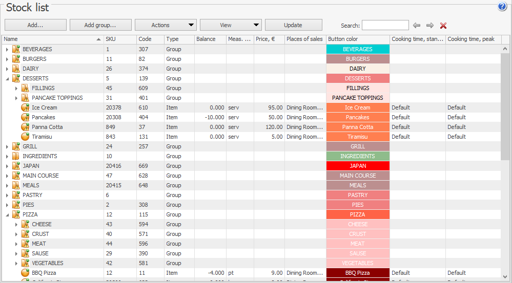512x283 pixels.
Task: Collapse the DESSERTS group
Action: pos(7,78)
